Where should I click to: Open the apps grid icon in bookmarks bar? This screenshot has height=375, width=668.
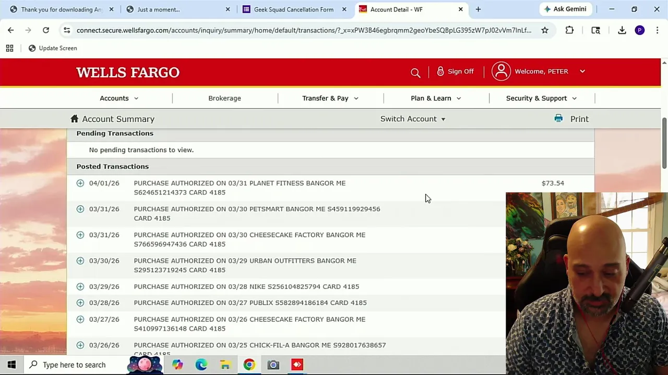[9, 48]
